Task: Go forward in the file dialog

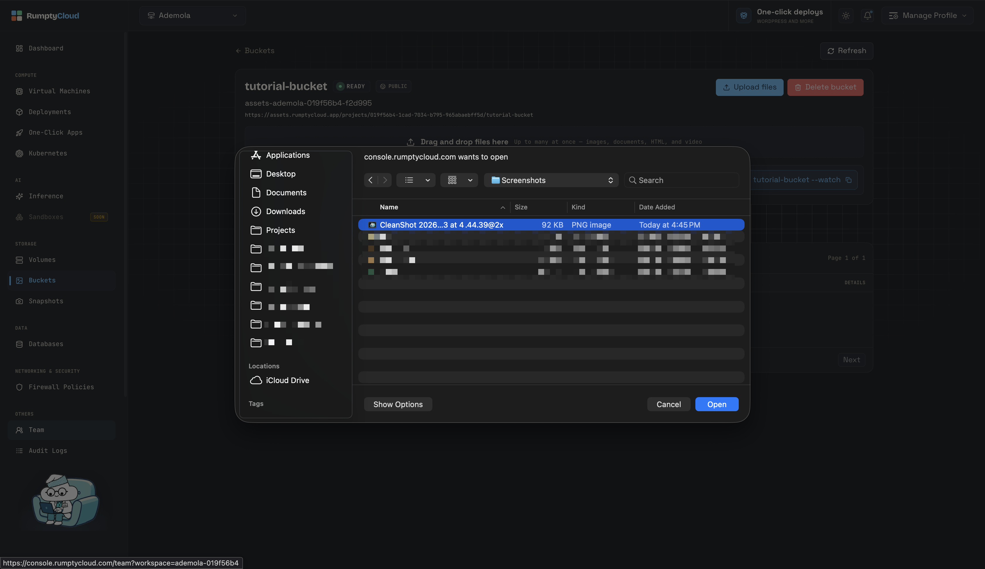Action: [385, 180]
